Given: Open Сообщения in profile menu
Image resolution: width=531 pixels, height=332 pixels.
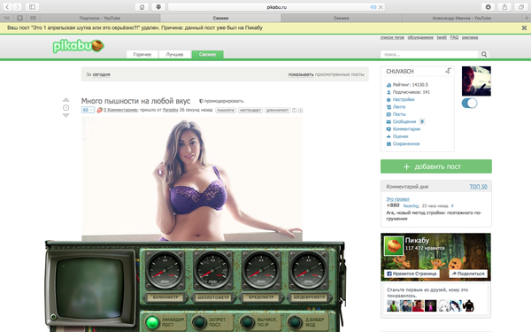Looking at the screenshot, I should coord(404,121).
